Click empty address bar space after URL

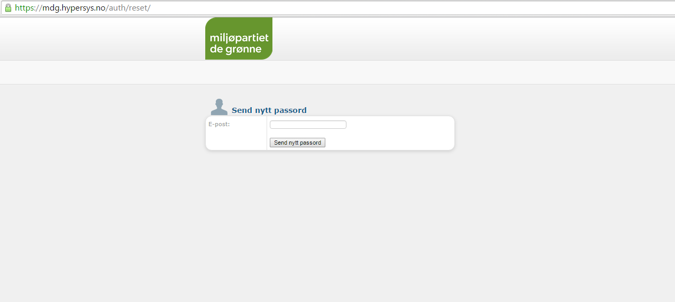[x=413, y=8]
